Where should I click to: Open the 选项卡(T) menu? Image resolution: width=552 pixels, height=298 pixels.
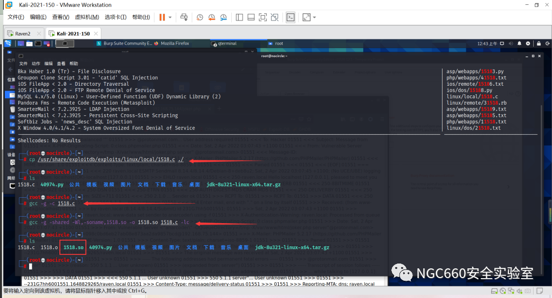(115, 17)
